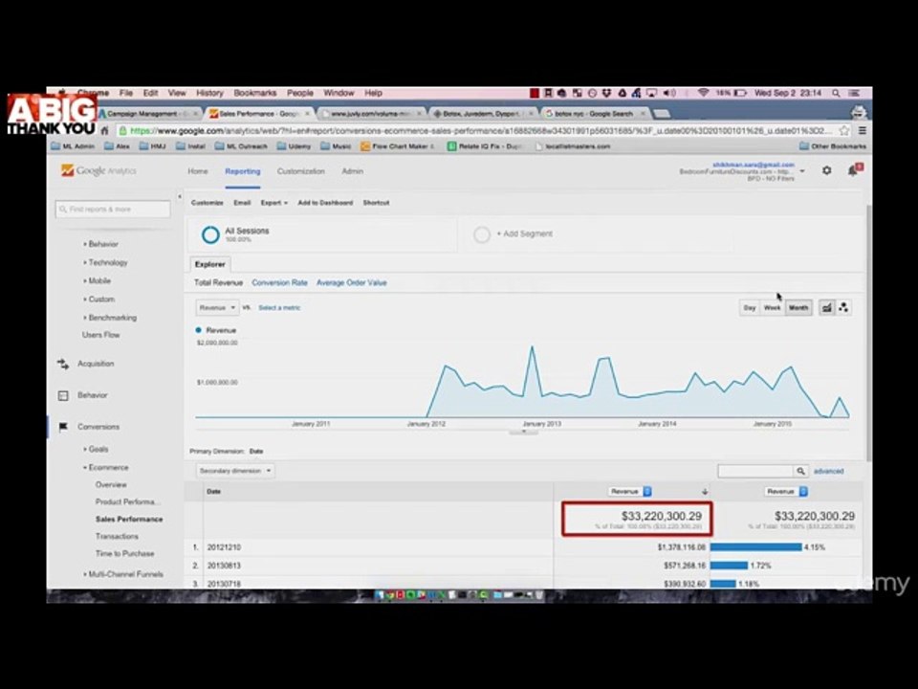Expand the Technology sidebar item

105,262
